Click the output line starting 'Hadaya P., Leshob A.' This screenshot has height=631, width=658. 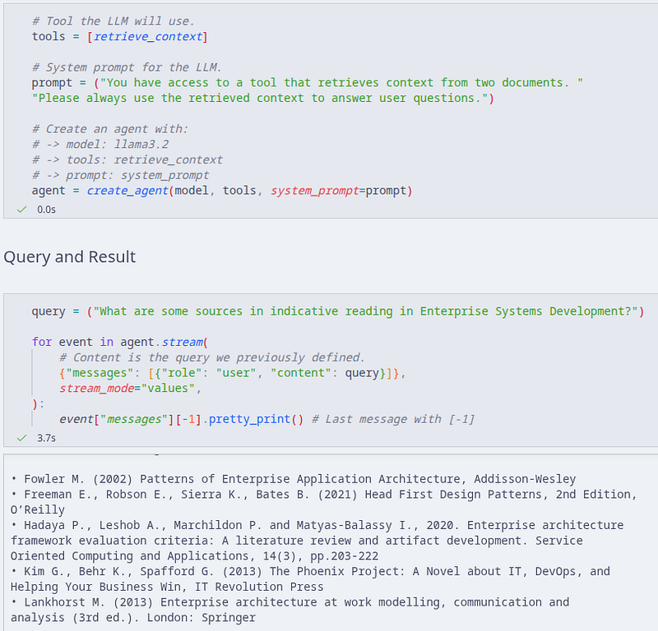pyautogui.click(x=317, y=525)
